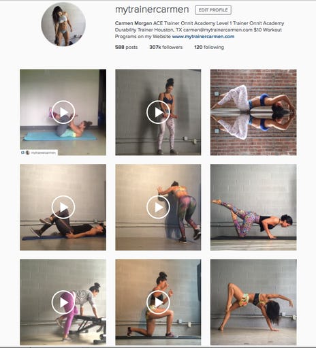Image resolution: width=316 pixels, height=348 pixels.
Task: View the 307k followers list
Action: pyautogui.click(x=166, y=47)
